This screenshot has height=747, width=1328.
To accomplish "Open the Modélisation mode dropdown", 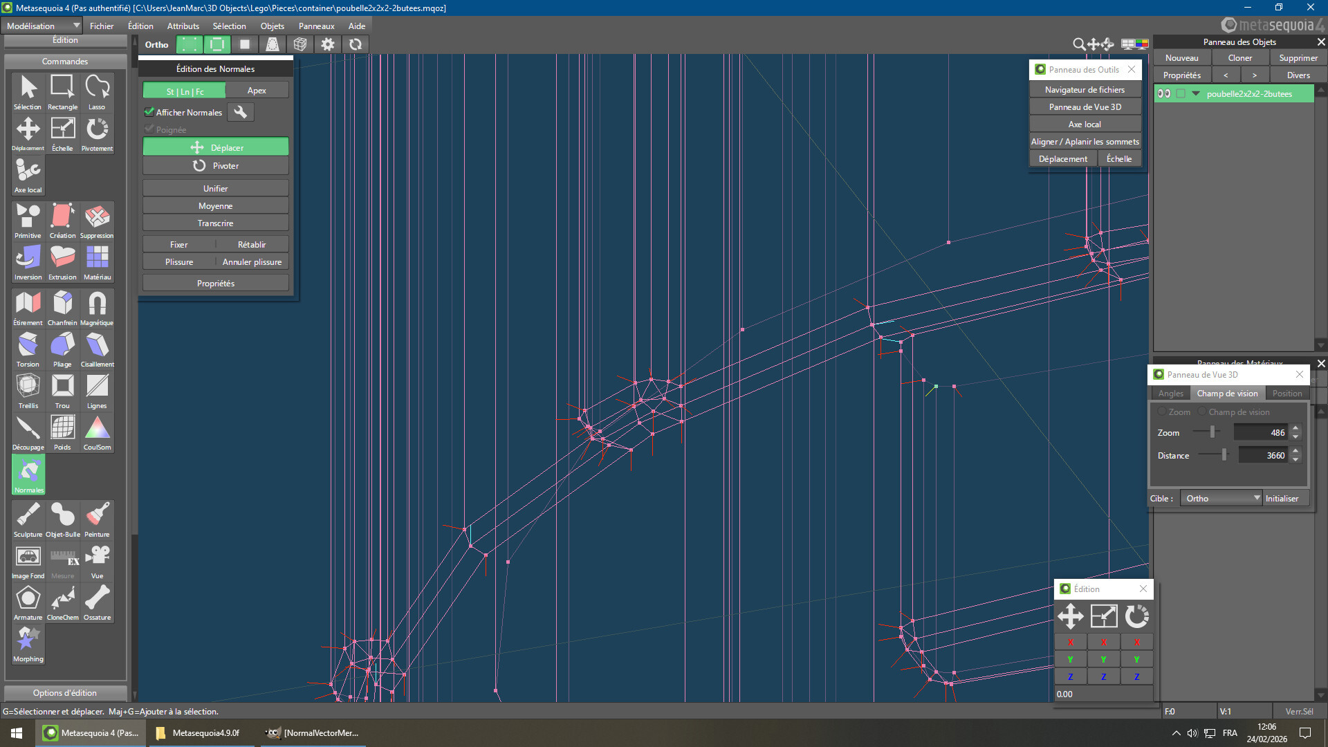I will [43, 26].
